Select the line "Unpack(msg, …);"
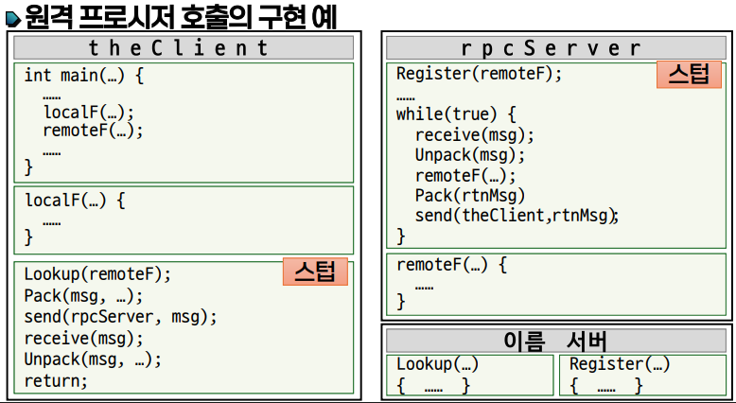The width and height of the screenshot is (736, 403). tap(93, 359)
